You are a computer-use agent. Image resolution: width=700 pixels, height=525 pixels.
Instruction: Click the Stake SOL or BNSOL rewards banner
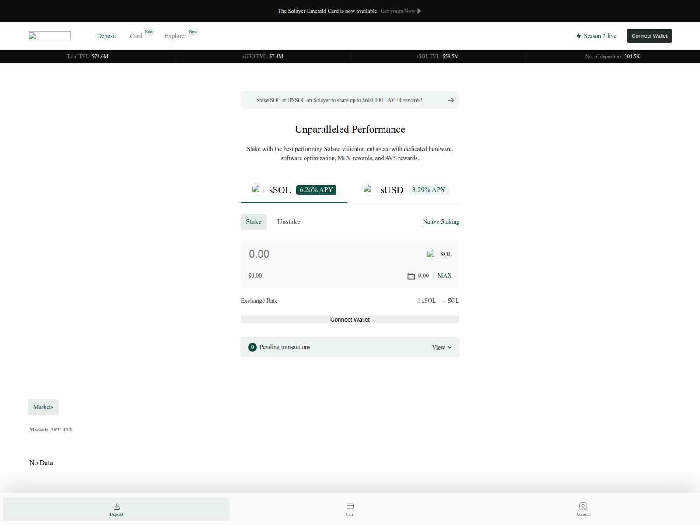pos(350,100)
